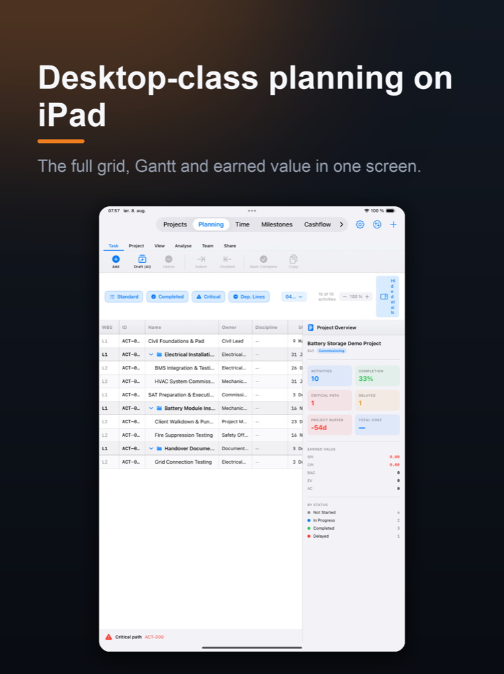Sort by the WBS column header
The height and width of the screenshot is (674, 504).
(109, 328)
